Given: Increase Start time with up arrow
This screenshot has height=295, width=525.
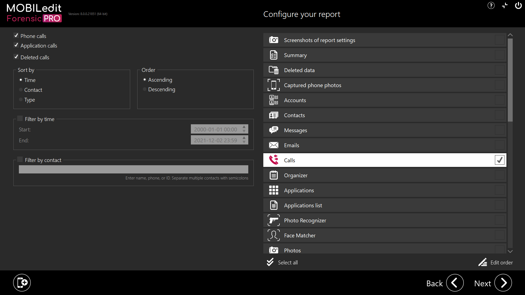Looking at the screenshot, I should [x=244, y=127].
